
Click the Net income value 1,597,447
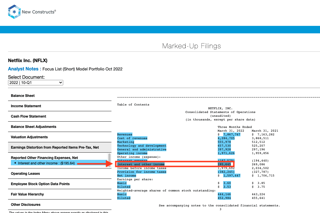(x=232, y=176)
